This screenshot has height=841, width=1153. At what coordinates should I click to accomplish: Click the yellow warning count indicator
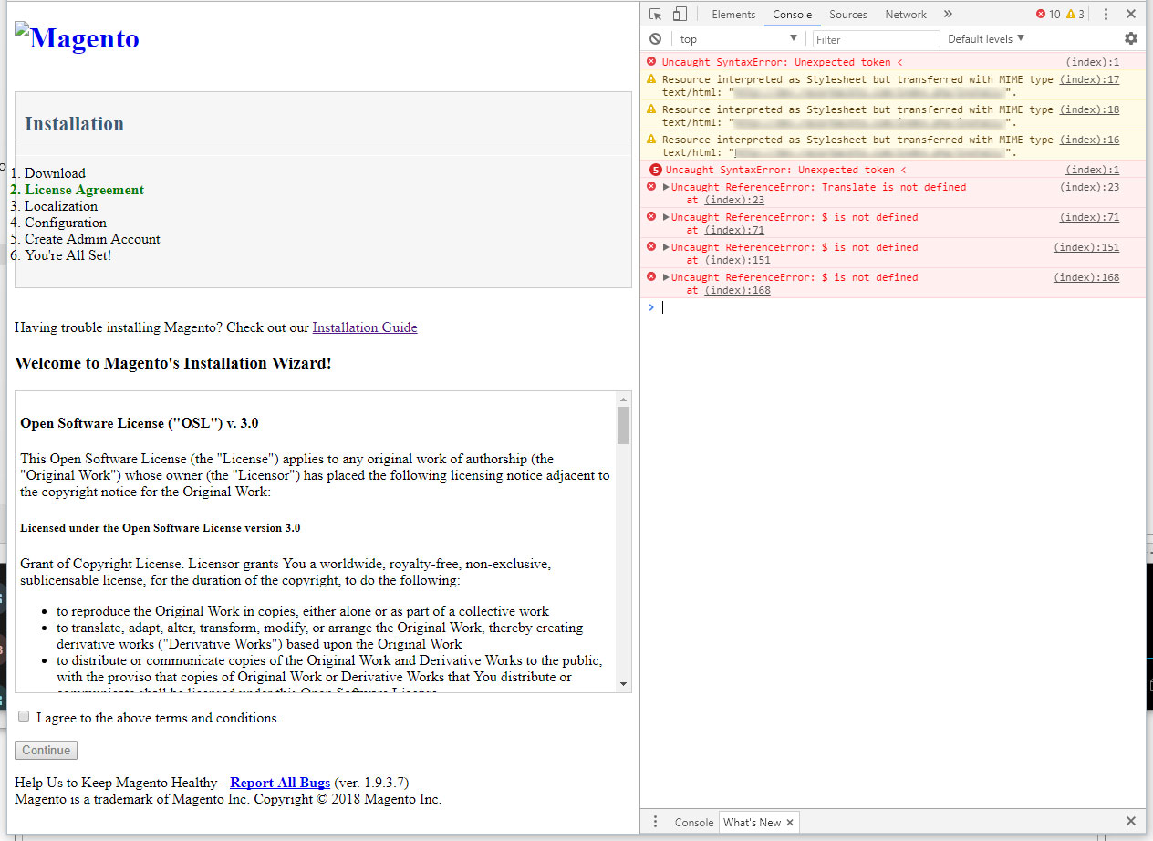(x=1076, y=14)
